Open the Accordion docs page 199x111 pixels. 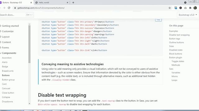(x=7, y=58)
